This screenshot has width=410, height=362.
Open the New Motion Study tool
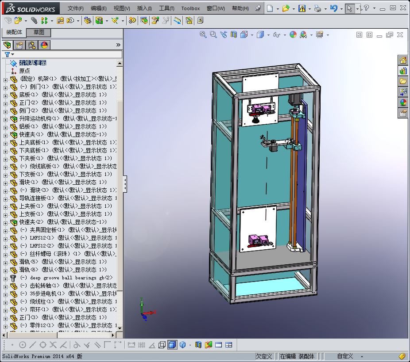(x=132, y=20)
